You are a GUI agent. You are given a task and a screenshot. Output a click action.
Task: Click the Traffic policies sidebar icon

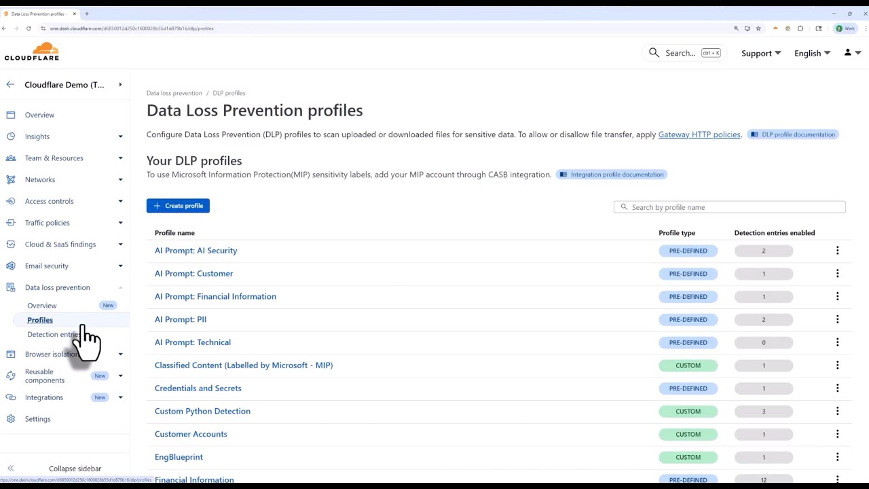tap(11, 223)
